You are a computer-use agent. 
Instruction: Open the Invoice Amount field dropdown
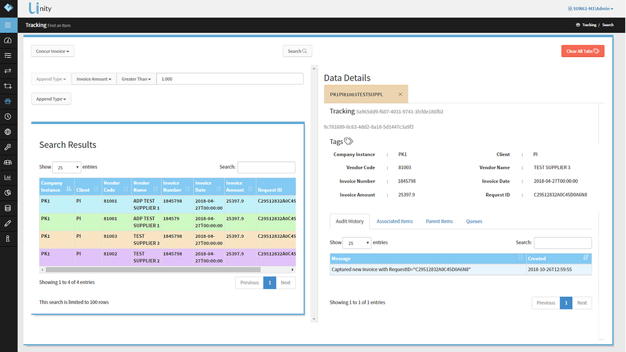(x=94, y=79)
